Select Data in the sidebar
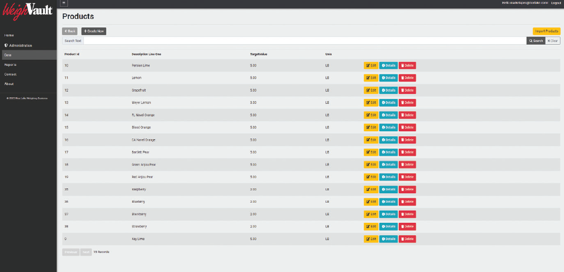 8,55
